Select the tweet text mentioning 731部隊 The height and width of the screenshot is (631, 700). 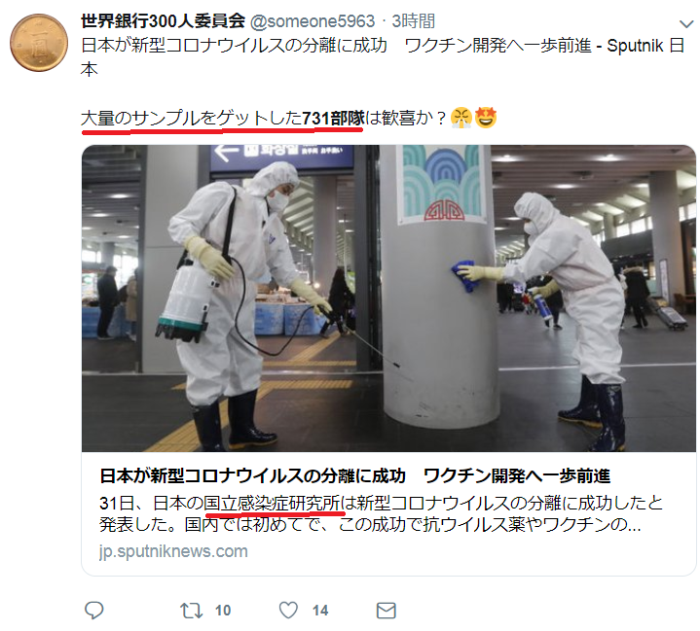pyautogui.click(x=264, y=119)
